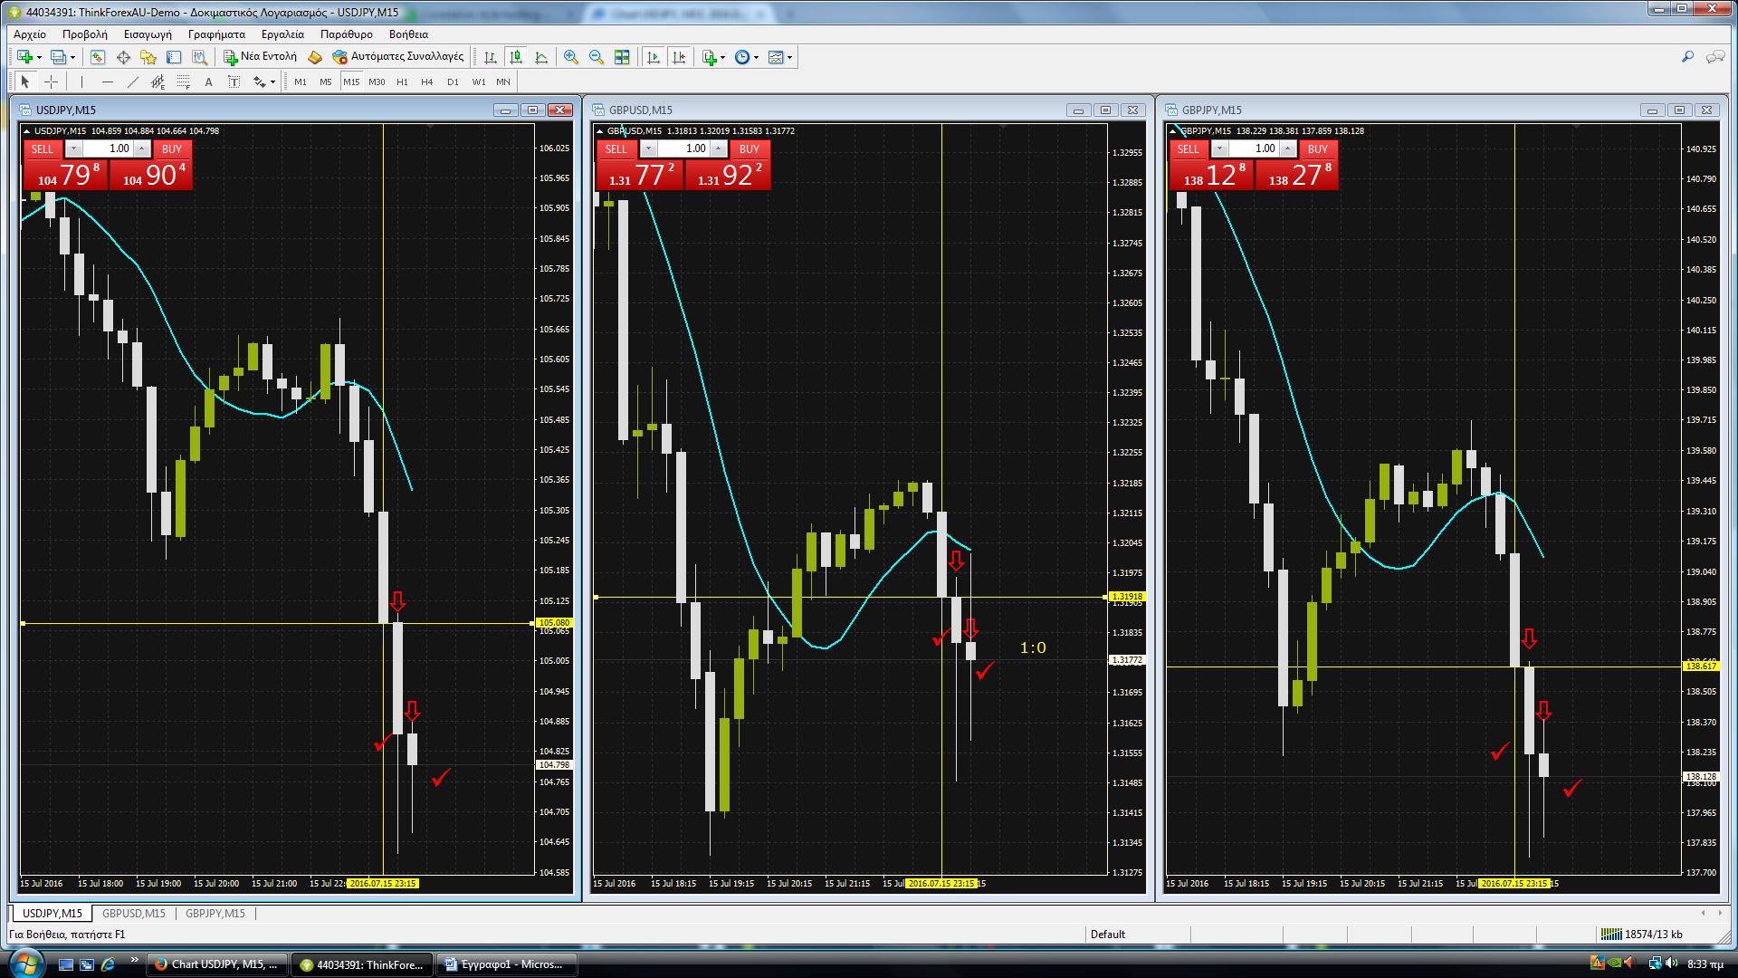Click the tile windows icon
Image resolution: width=1738 pixels, height=978 pixels.
coord(622,57)
